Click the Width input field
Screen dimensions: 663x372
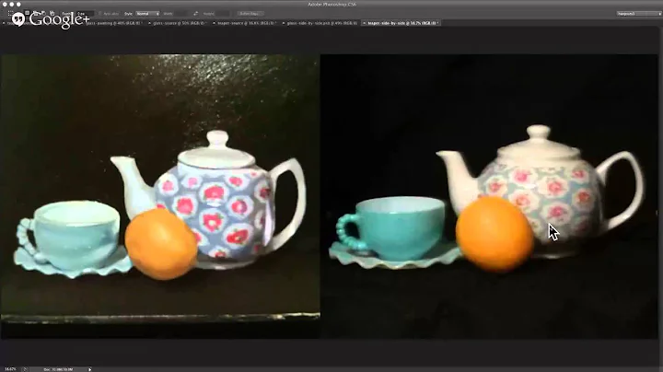[180, 14]
